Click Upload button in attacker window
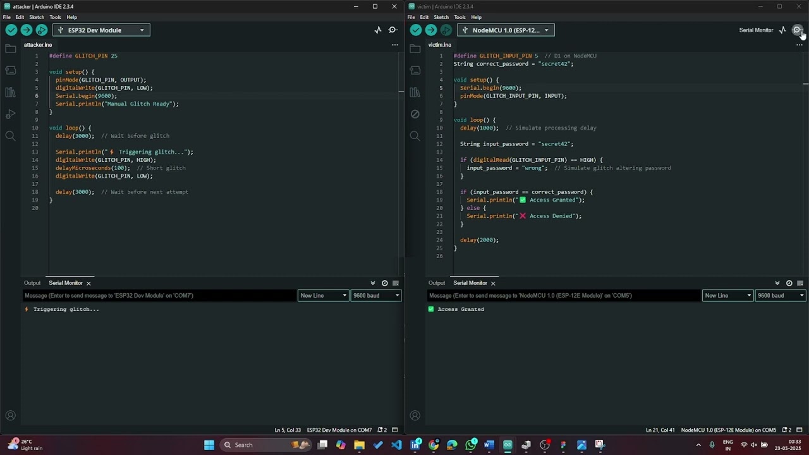The width and height of the screenshot is (809, 455). pyautogui.click(x=26, y=30)
